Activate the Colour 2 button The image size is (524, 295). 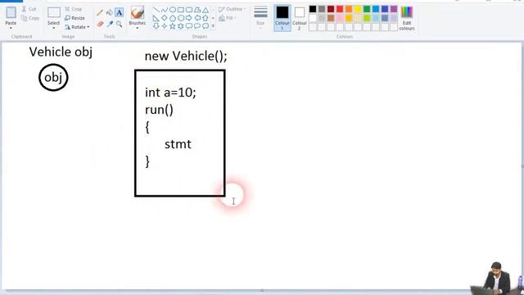point(300,18)
